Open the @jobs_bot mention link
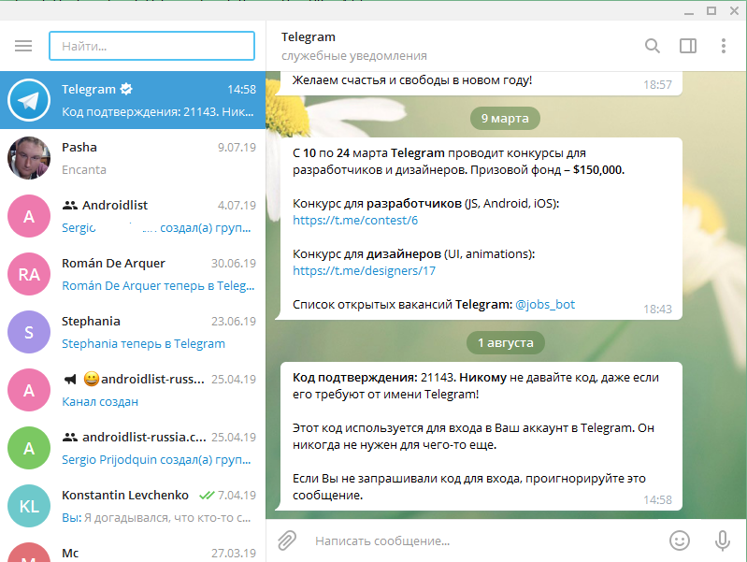This screenshot has width=747, height=562. [x=545, y=304]
